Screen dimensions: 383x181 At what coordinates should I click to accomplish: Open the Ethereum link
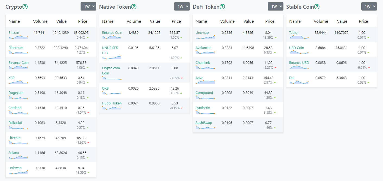(16, 48)
